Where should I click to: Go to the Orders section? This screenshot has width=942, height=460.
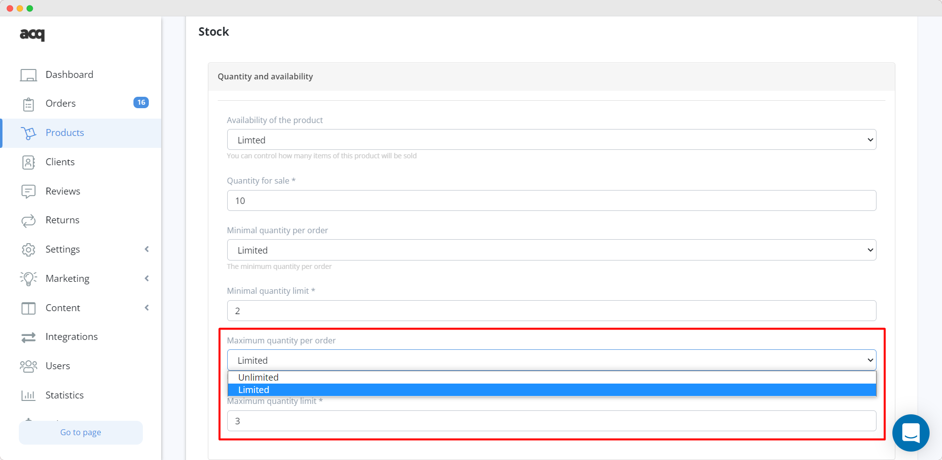pyautogui.click(x=61, y=103)
